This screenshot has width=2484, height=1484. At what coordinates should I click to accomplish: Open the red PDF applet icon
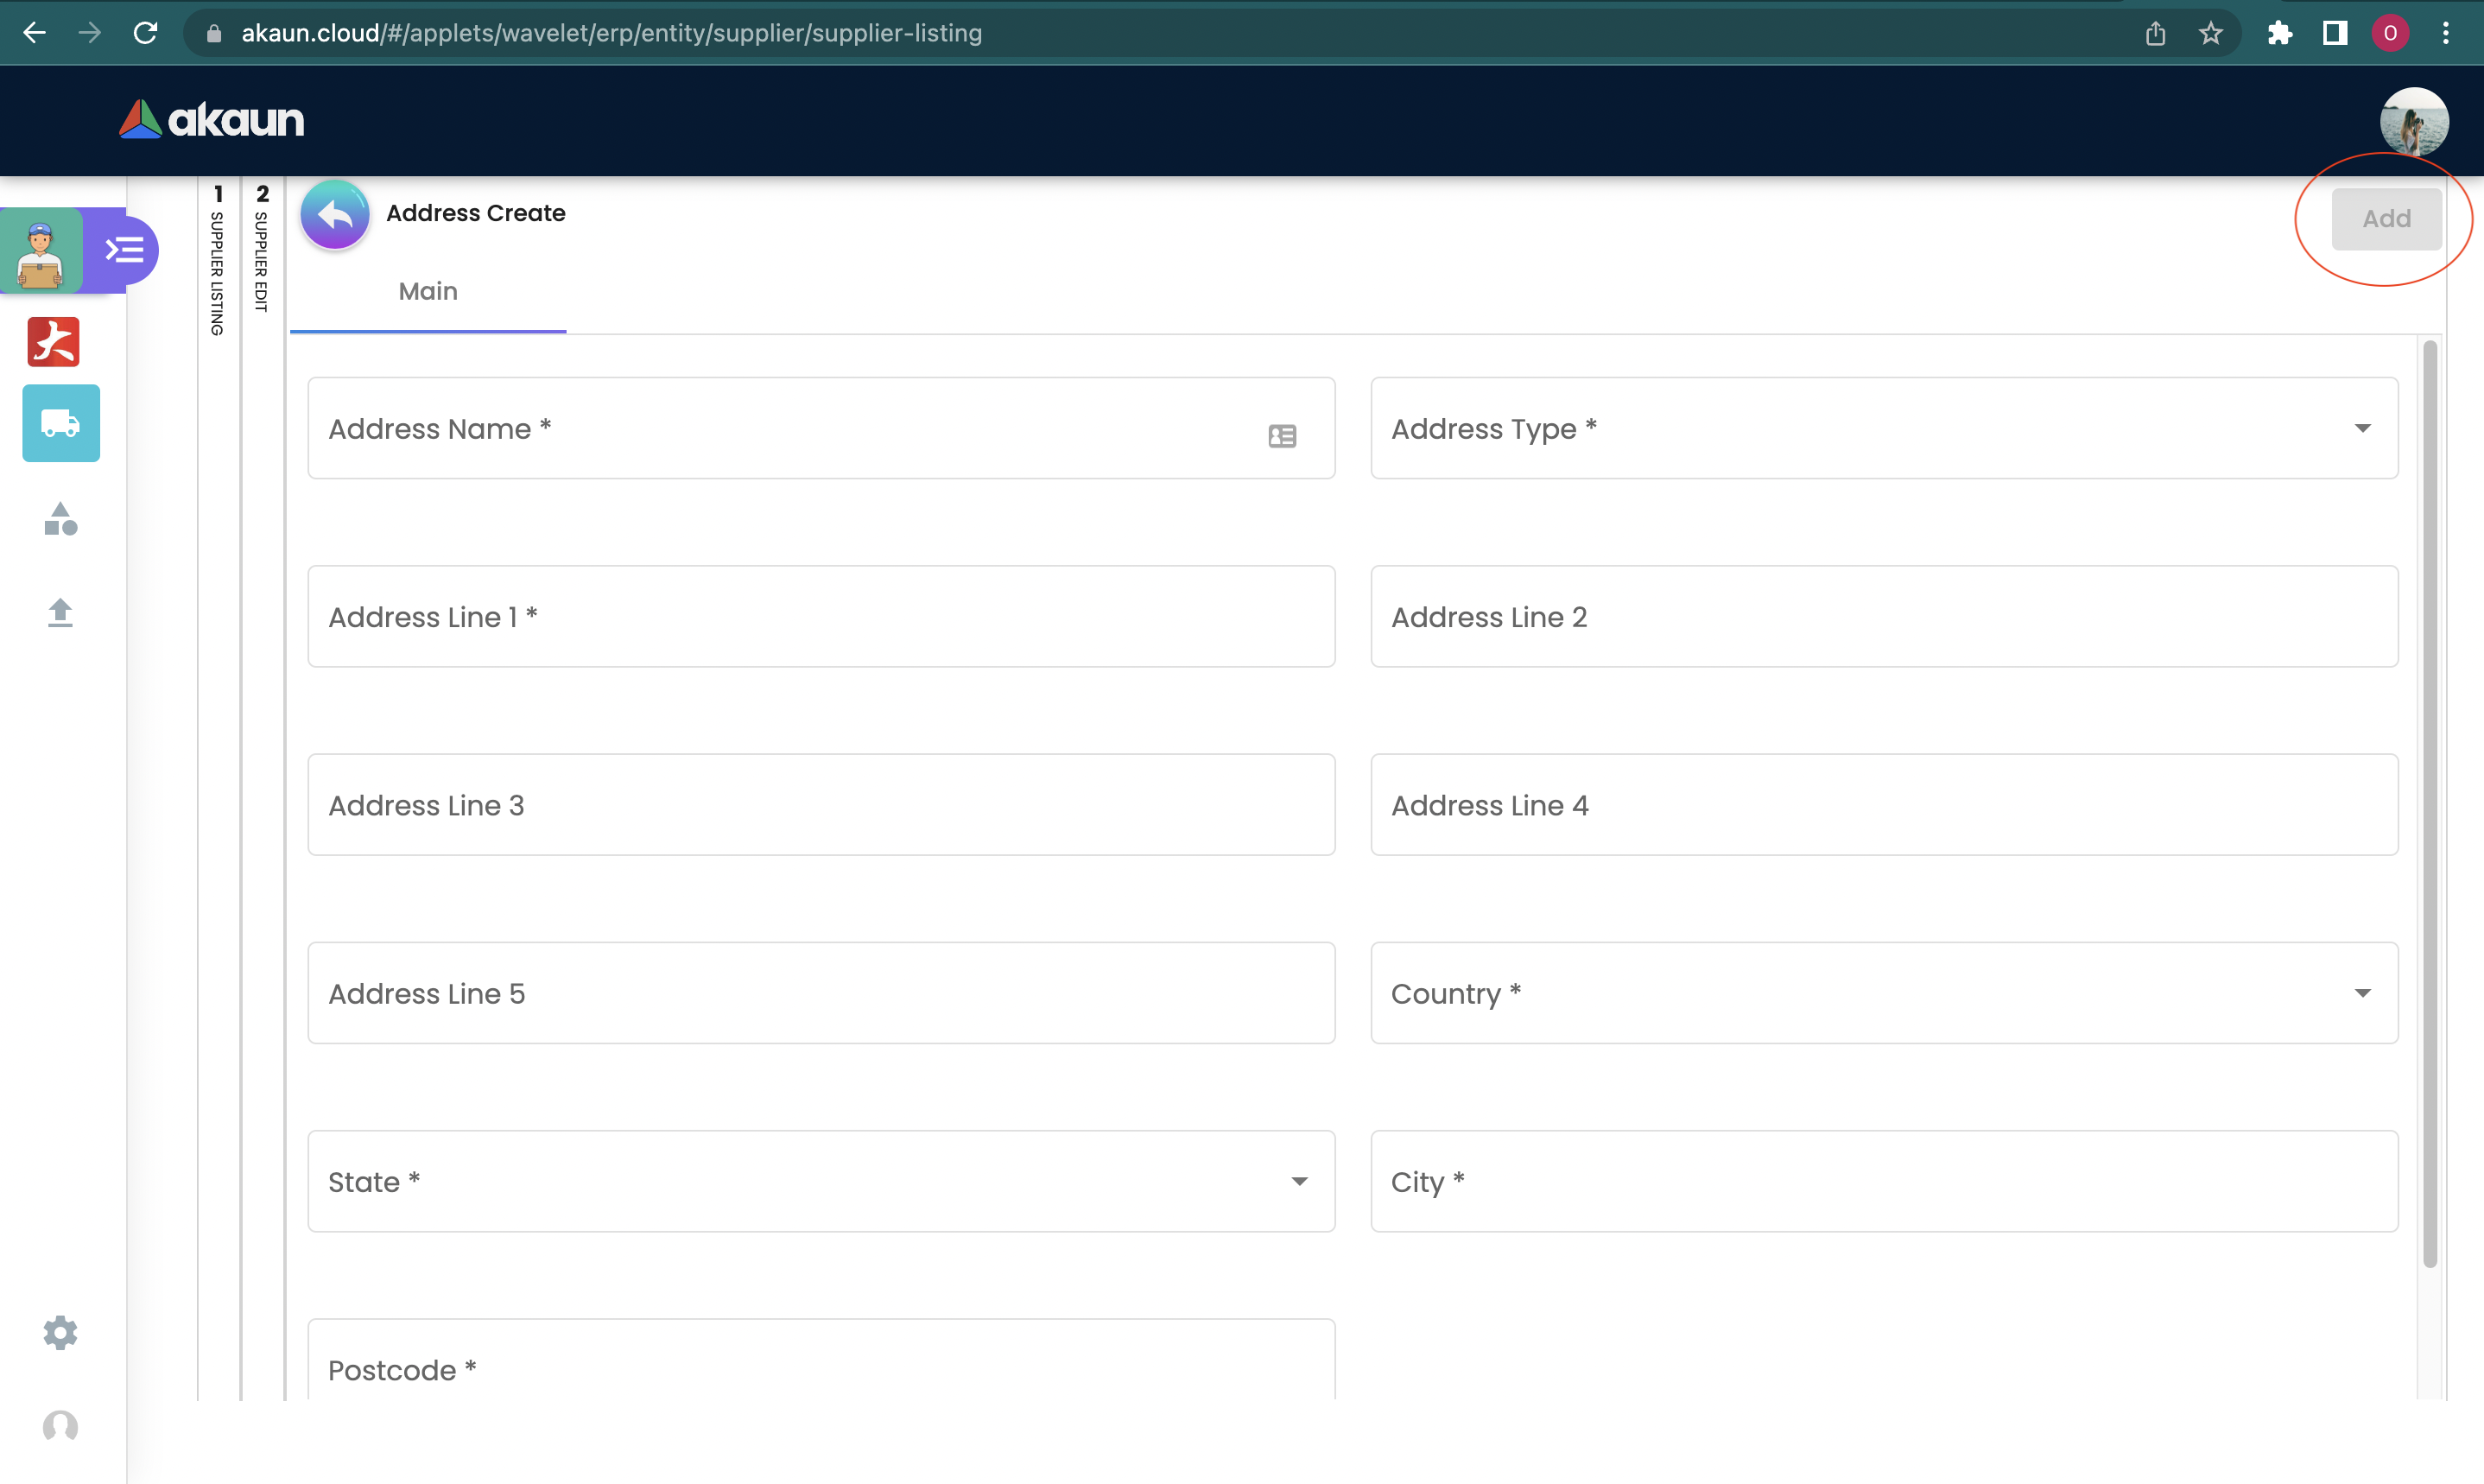(54, 341)
